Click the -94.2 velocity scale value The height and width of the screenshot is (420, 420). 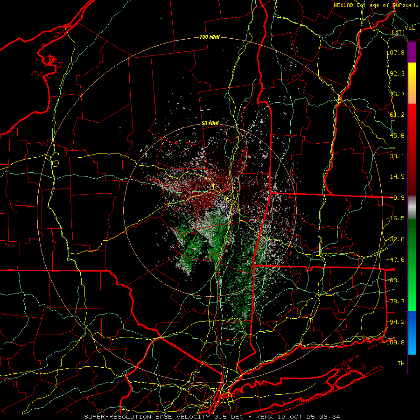[x=396, y=322]
